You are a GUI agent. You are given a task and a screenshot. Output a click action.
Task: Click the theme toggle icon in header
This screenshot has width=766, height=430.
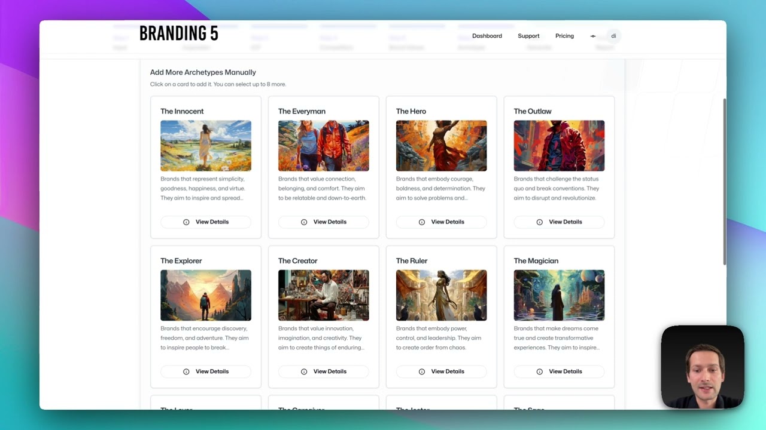click(593, 36)
